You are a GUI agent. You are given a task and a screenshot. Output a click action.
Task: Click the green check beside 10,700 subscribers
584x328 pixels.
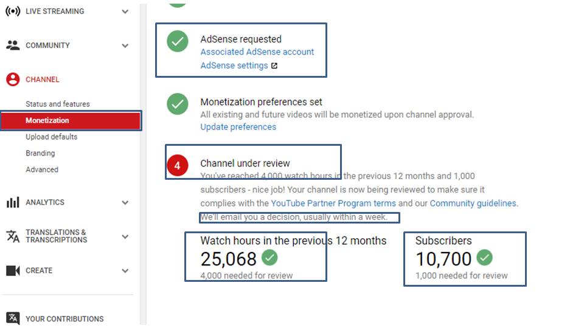coord(484,258)
